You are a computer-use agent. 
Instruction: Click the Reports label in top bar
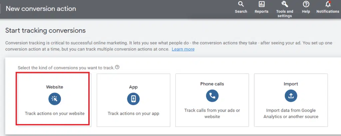[261, 12]
